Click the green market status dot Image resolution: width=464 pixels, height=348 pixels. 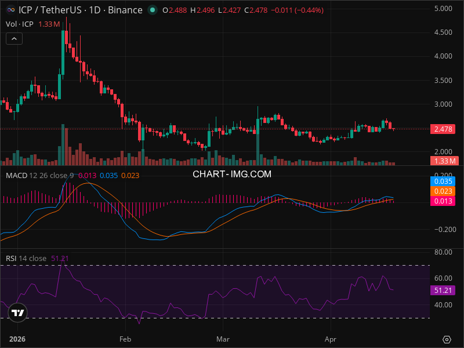pyautogui.click(x=153, y=10)
